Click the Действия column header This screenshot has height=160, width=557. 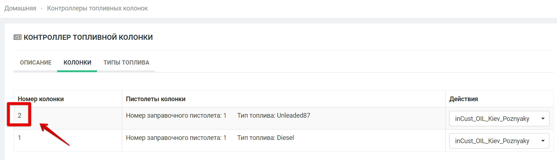pos(464,99)
